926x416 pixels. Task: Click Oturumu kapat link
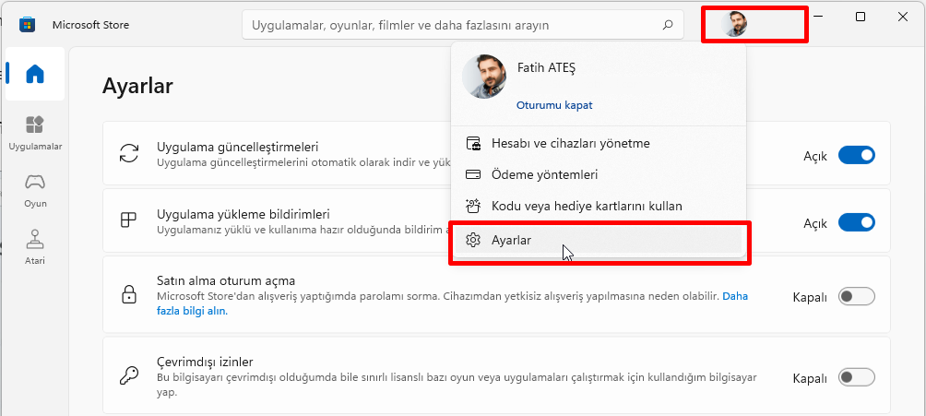(x=554, y=105)
